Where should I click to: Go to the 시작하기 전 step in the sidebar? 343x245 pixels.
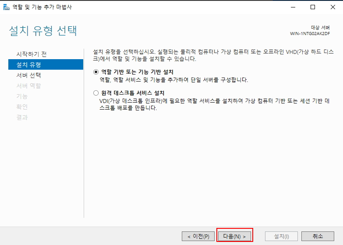point(31,54)
